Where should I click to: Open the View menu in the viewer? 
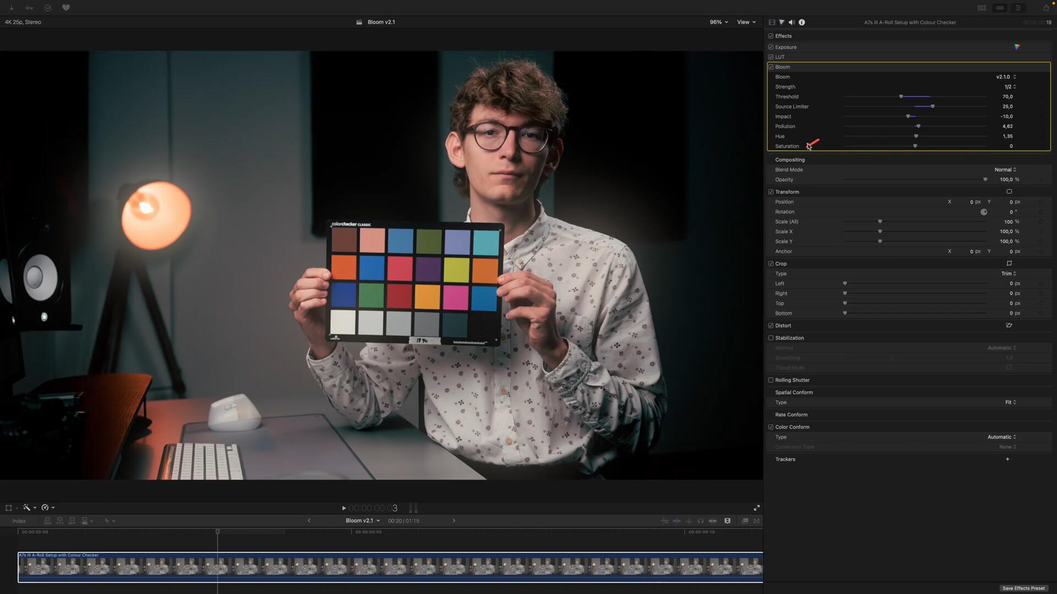click(x=746, y=22)
